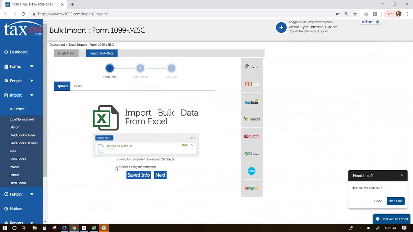Open Chrome from the taskbar
Screen dimensions: 413x232
tap(74, 228)
